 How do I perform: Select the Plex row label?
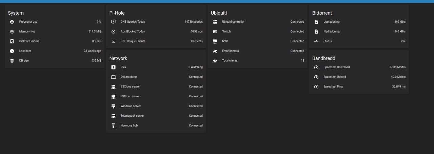(123, 67)
